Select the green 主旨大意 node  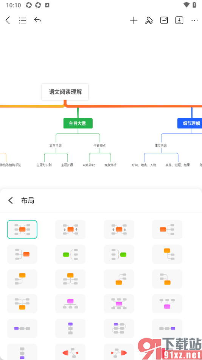pyautogui.click(x=78, y=123)
